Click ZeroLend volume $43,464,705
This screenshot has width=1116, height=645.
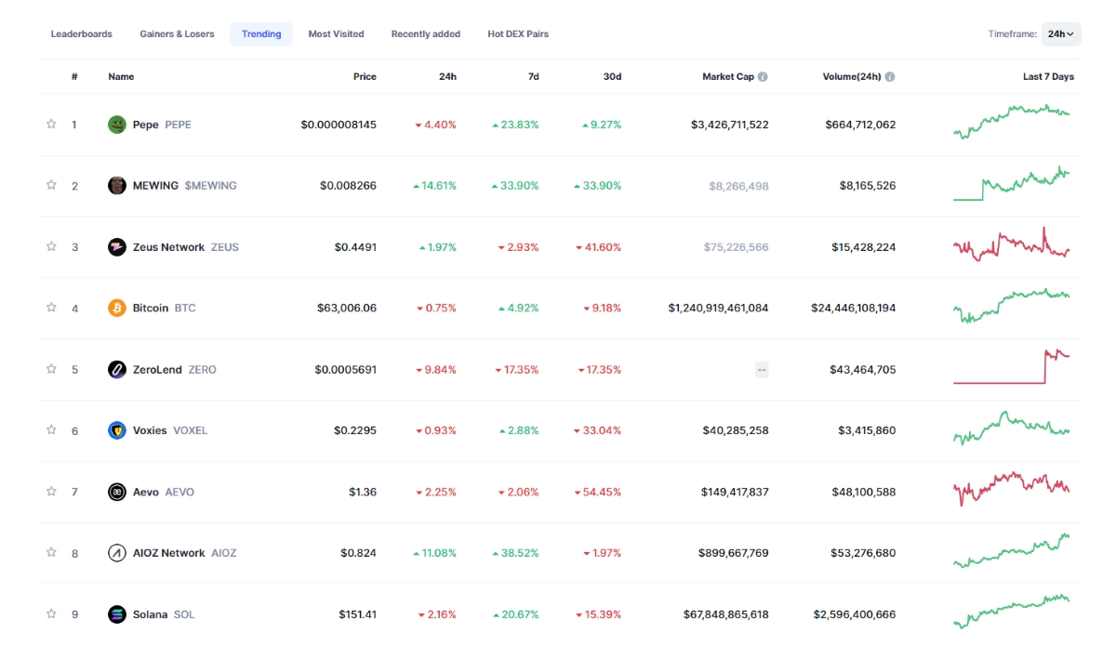tap(863, 369)
